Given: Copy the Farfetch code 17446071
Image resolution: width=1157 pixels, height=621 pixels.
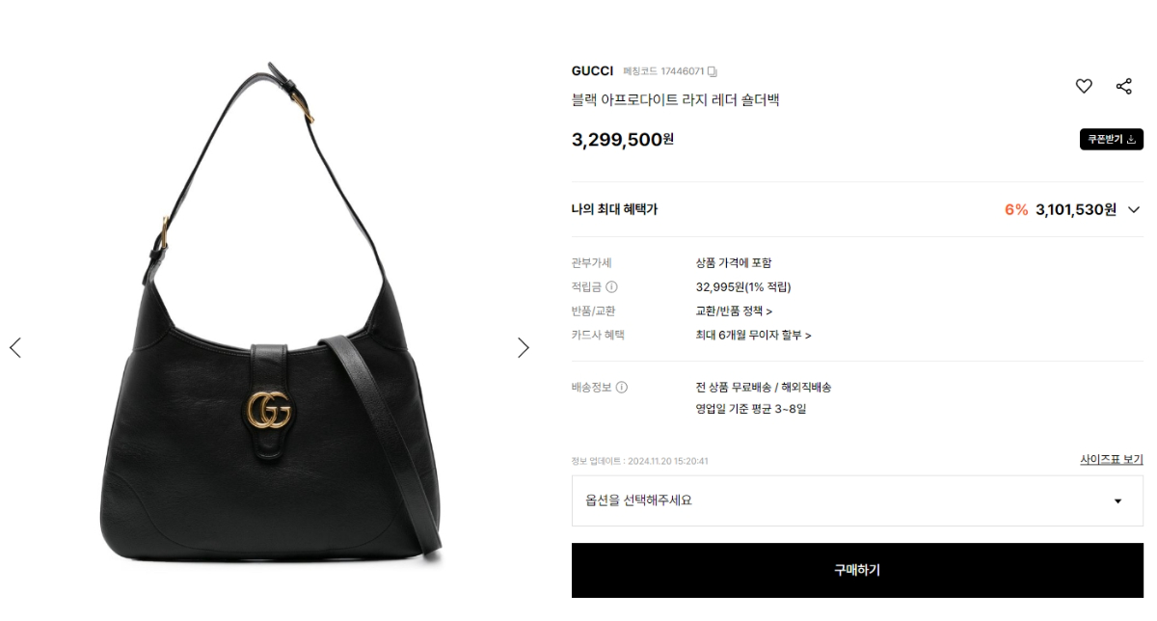Looking at the screenshot, I should coord(713,71).
